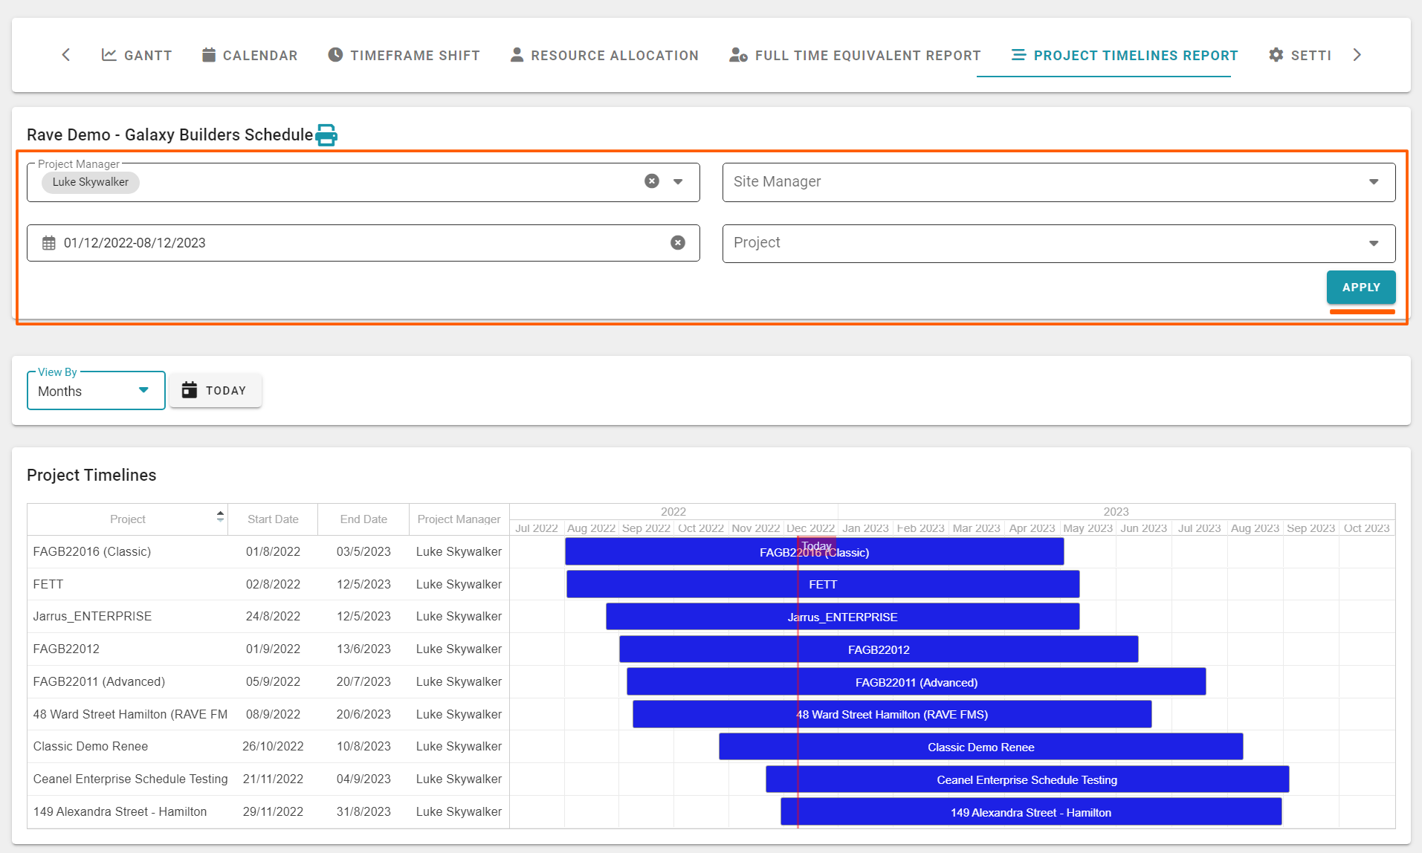Select the FETT timeline bar

click(x=822, y=585)
